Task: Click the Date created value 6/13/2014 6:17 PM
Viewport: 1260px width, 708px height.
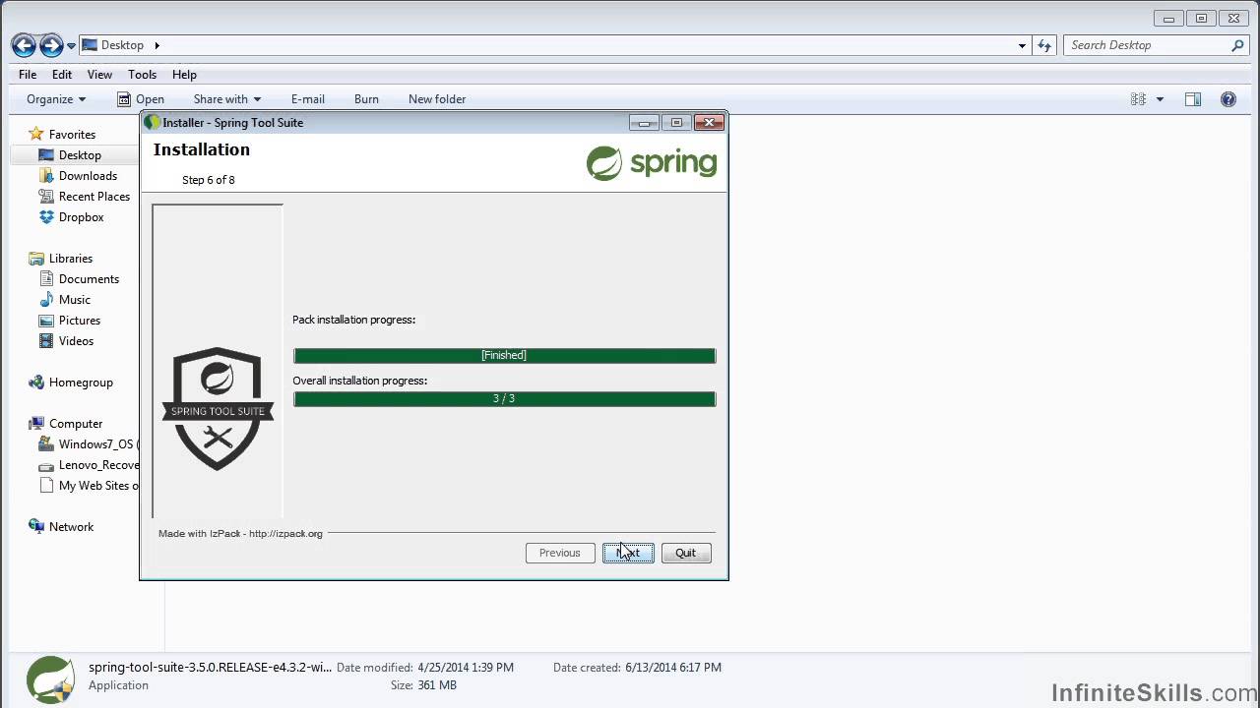Action: (x=673, y=667)
